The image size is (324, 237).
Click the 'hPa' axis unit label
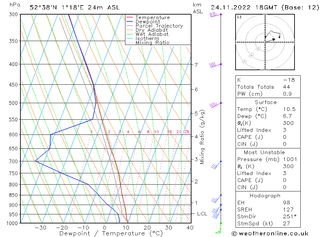point(15,5)
